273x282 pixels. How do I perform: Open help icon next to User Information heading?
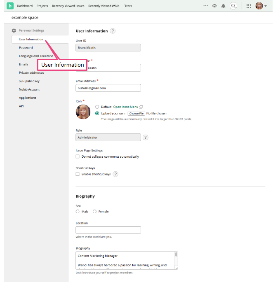[113, 31]
